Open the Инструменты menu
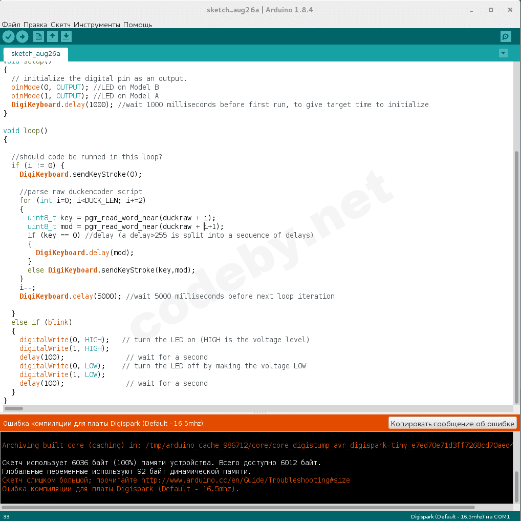The width and height of the screenshot is (521, 521). [97, 25]
